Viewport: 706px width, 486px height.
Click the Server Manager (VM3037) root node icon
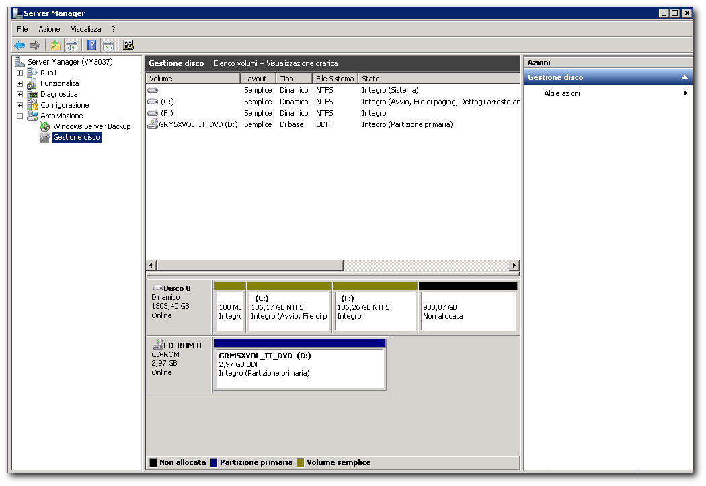point(19,62)
